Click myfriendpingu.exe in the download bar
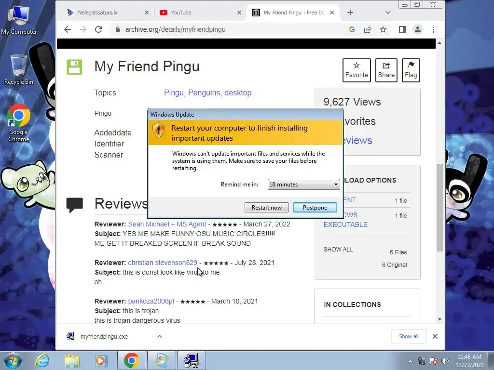Viewport: 494px width, 370px height. click(104, 337)
